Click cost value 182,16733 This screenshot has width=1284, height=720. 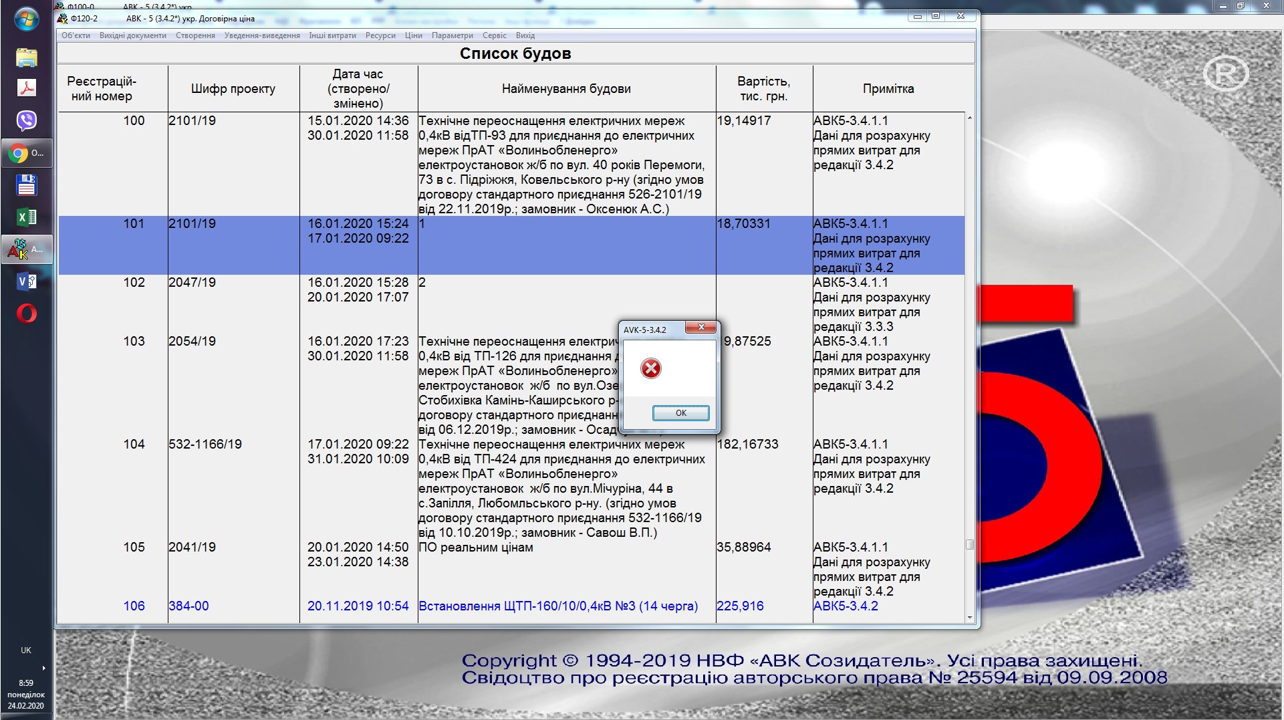point(748,444)
